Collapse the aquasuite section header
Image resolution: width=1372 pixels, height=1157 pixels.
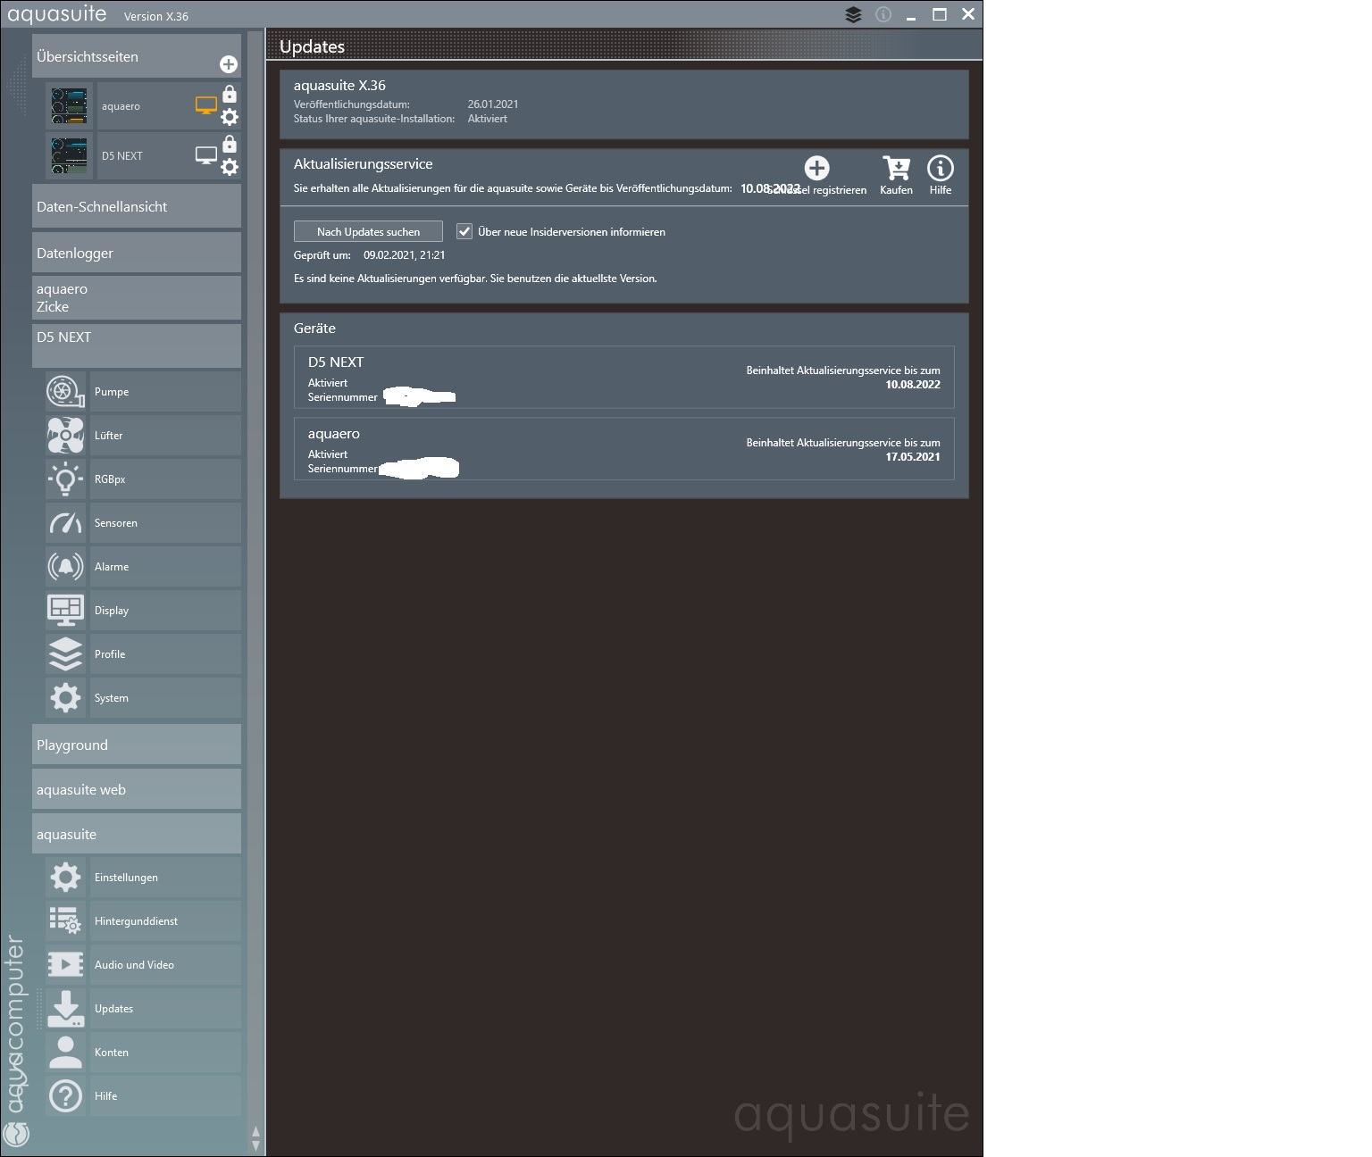(x=137, y=834)
